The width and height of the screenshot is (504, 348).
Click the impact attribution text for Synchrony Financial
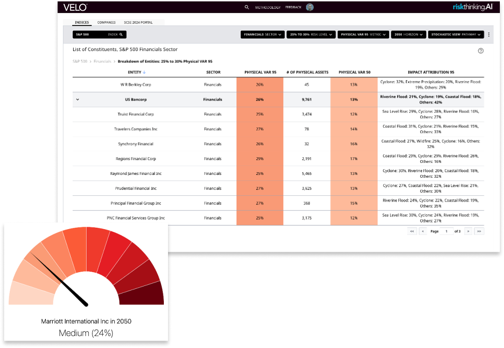(x=431, y=144)
